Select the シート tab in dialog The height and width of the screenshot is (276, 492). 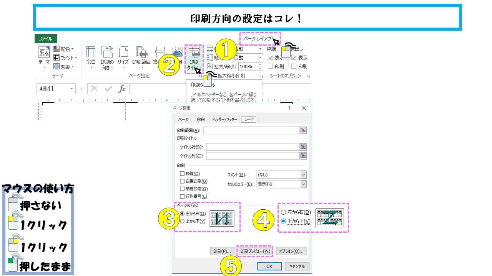[249, 119]
